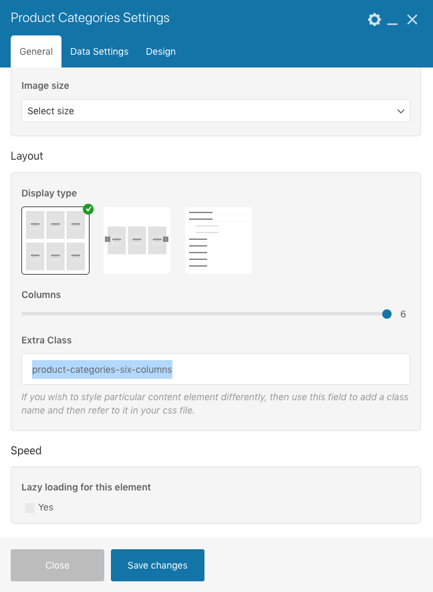Screen dimensions: 433x592
Task: Pick the list display type option
Action: [x=219, y=241]
